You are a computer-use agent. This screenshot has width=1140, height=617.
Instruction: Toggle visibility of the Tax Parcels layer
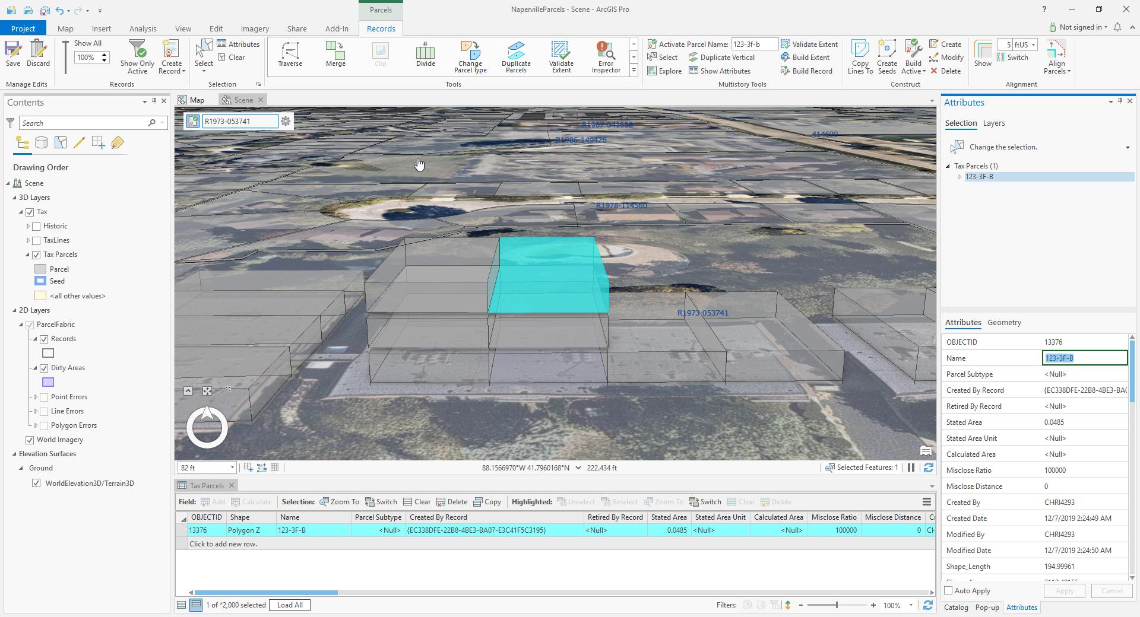coord(37,254)
